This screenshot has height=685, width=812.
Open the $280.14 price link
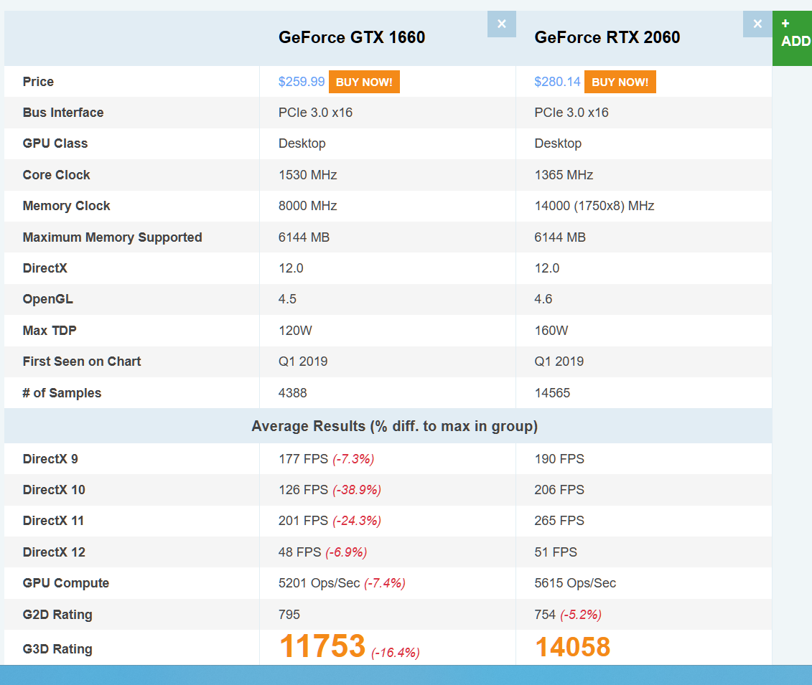[557, 82]
